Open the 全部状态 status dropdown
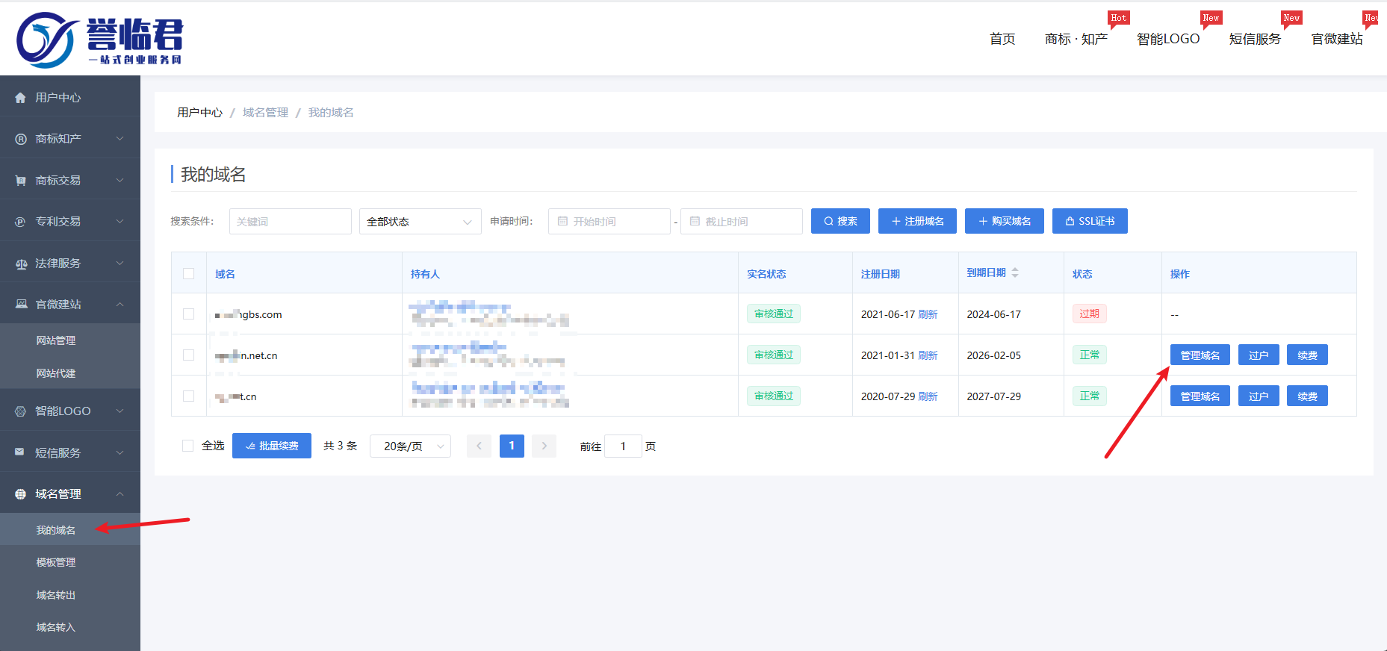This screenshot has width=1387, height=651. click(420, 222)
